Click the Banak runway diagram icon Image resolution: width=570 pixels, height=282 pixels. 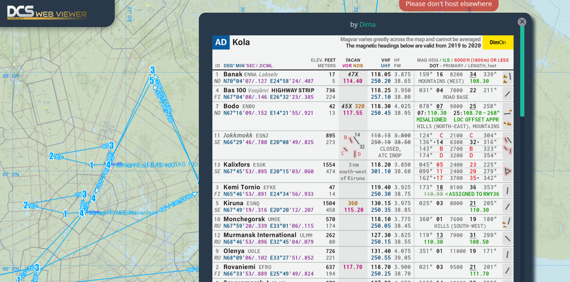507,78
